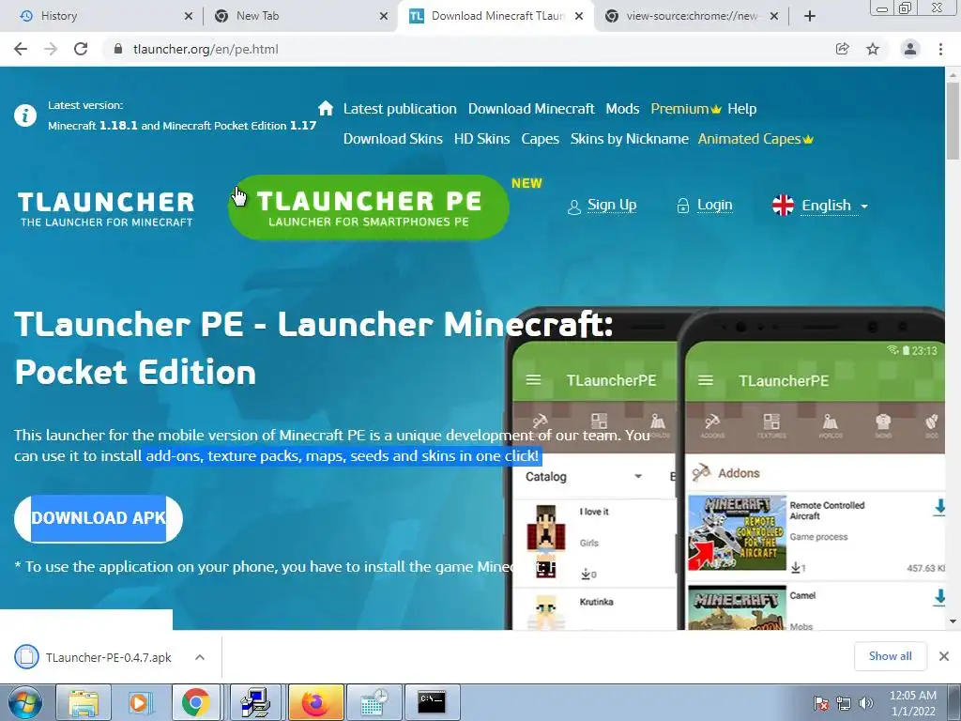The image size is (961, 721).
Task: Close the view-source tab
Action: click(x=774, y=16)
